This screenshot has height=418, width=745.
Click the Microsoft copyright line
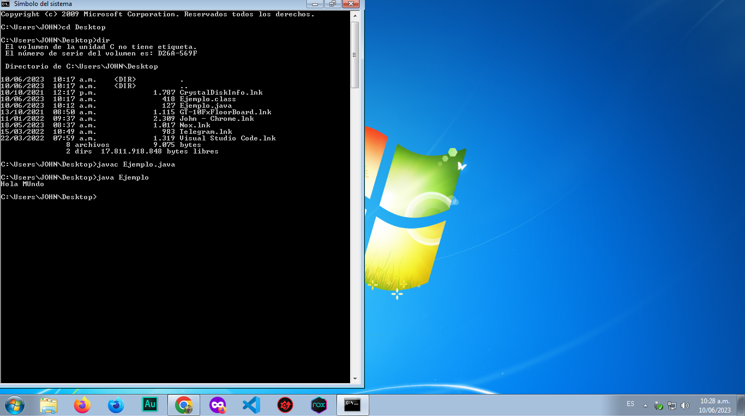[x=158, y=14]
